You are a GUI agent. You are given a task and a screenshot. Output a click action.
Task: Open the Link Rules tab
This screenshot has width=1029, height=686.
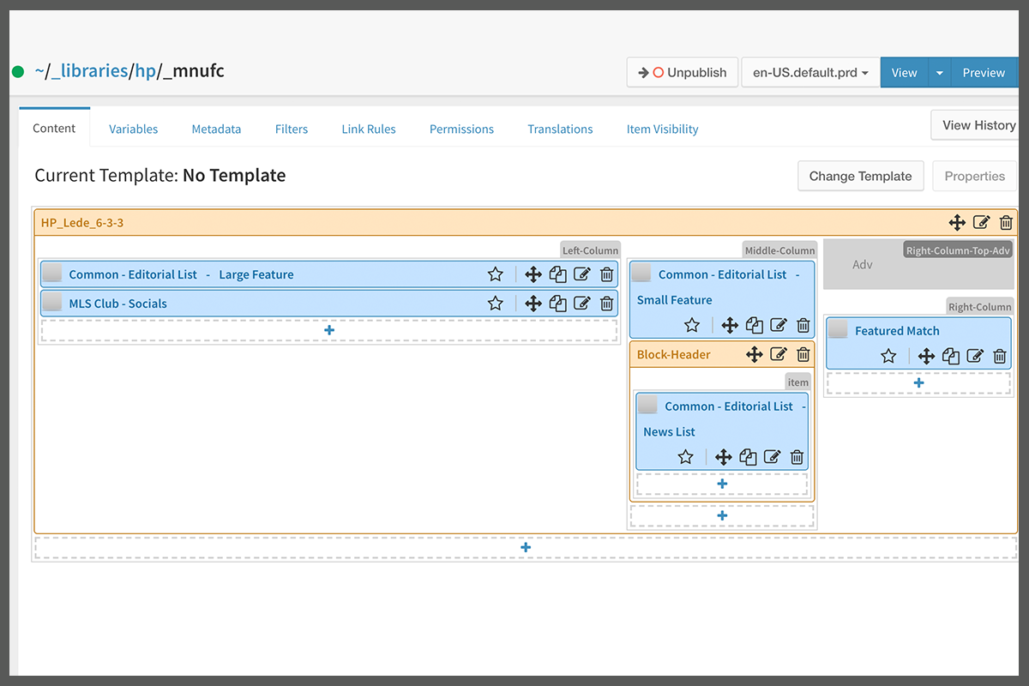pos(369,129)
